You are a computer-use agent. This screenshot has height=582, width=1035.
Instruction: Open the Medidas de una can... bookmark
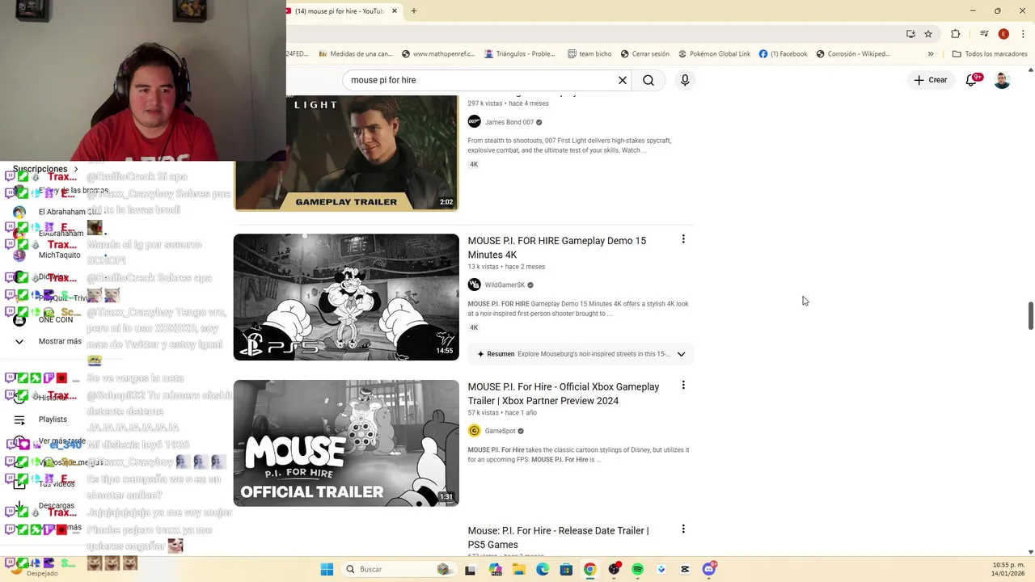point(355,54)
